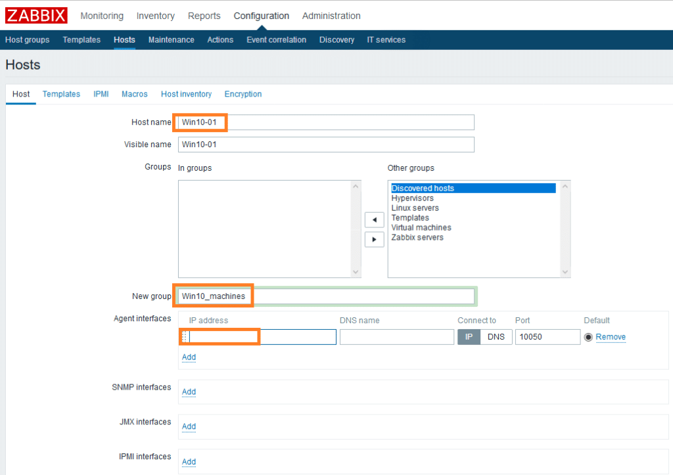
Task: Open the Macros tab
Action: click(135, 94)
